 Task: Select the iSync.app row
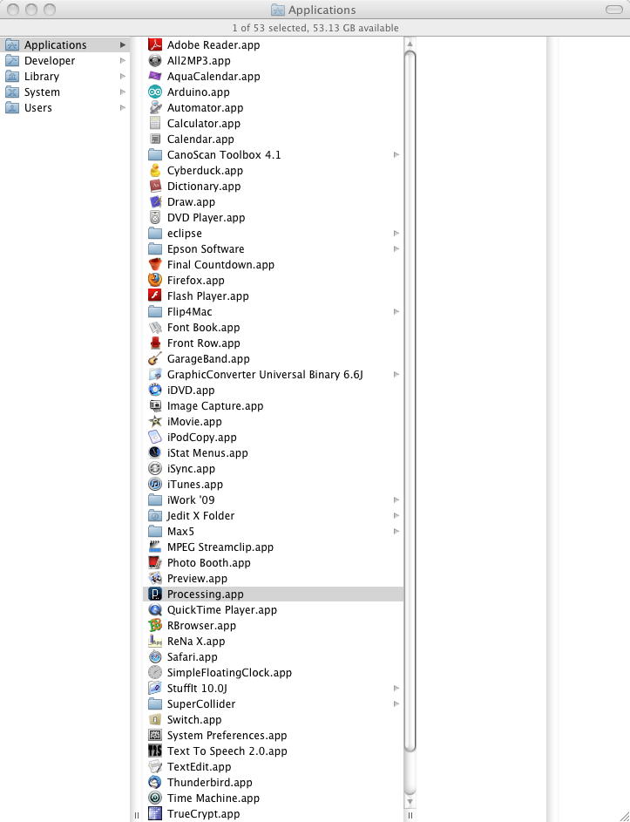[x=273, y=468]
